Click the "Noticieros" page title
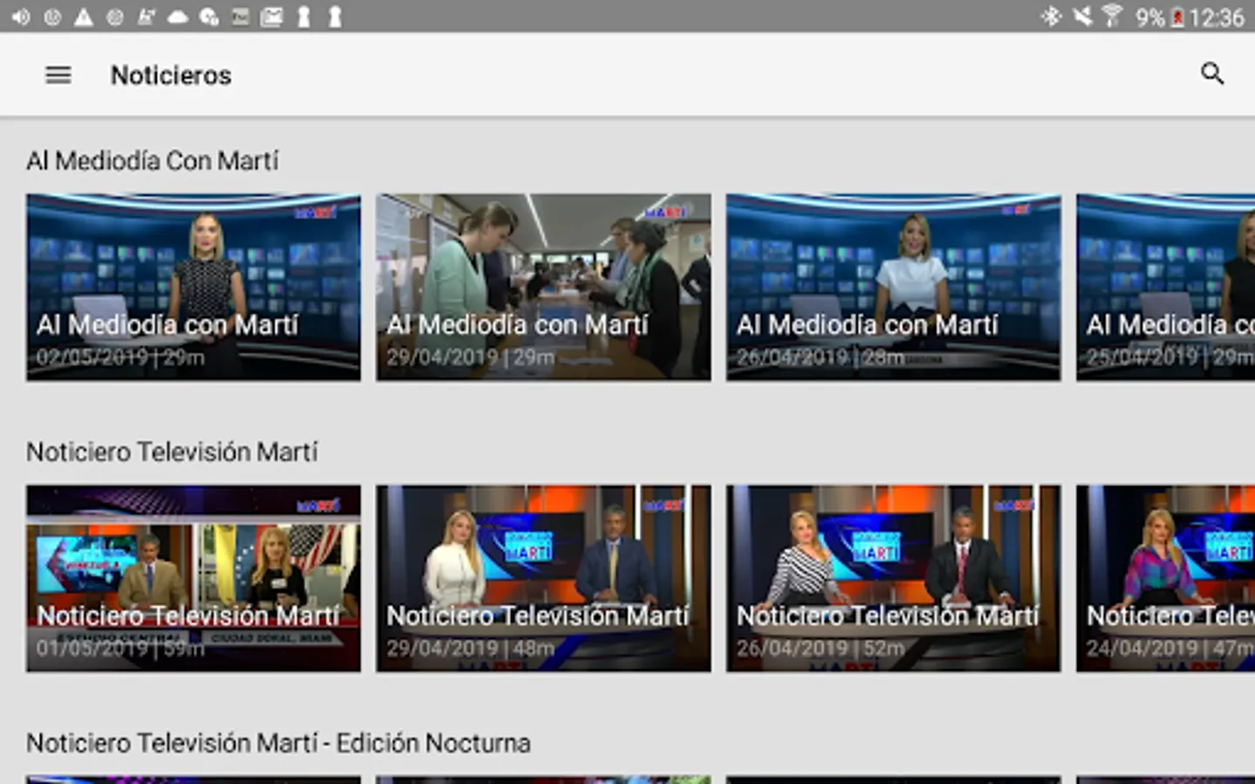Image resolution: width=1255 pixels, height=784 pixels. coord(171,75)
